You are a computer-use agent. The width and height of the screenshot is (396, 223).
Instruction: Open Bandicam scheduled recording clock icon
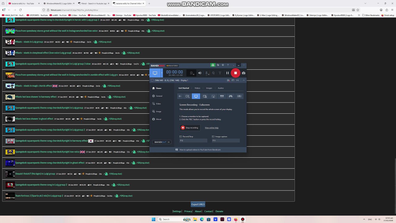click(x=223, y=65)
